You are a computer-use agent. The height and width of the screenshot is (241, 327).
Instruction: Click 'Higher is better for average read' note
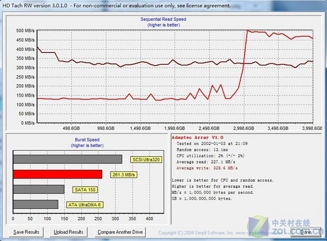click(213, 186)
